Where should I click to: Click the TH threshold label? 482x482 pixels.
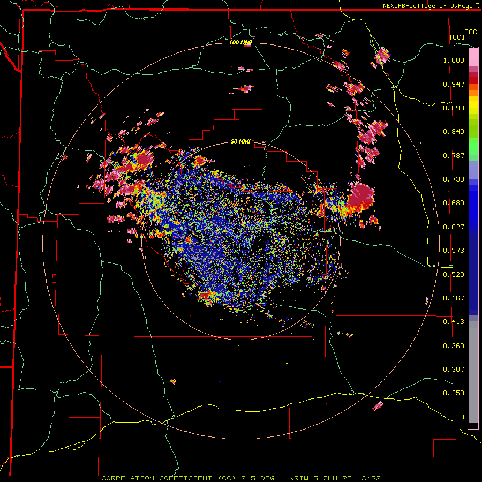click(x=460, y=417)
